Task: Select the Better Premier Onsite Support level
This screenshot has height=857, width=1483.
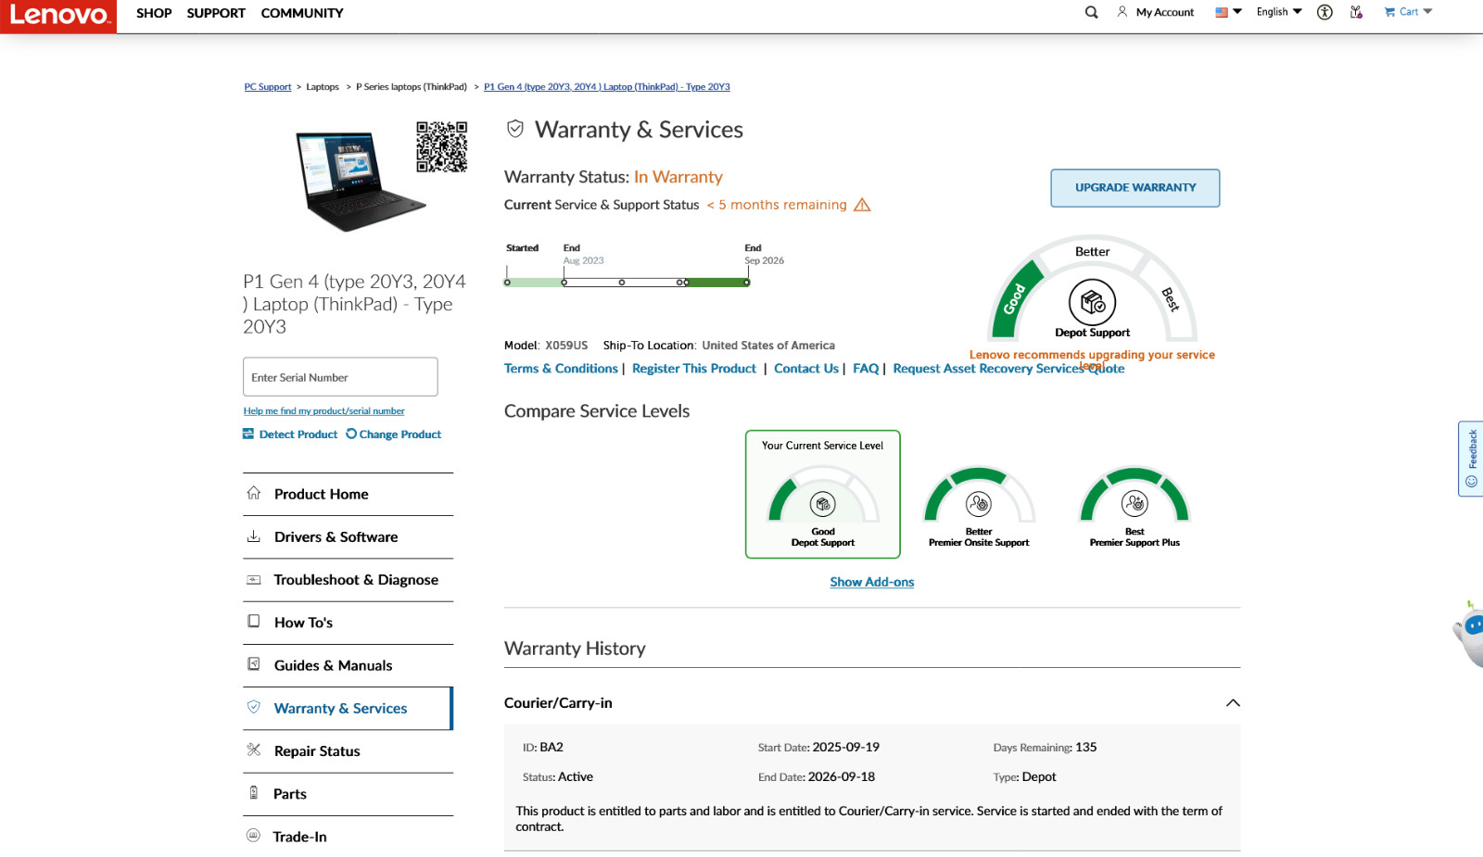Action: point(979,506)
